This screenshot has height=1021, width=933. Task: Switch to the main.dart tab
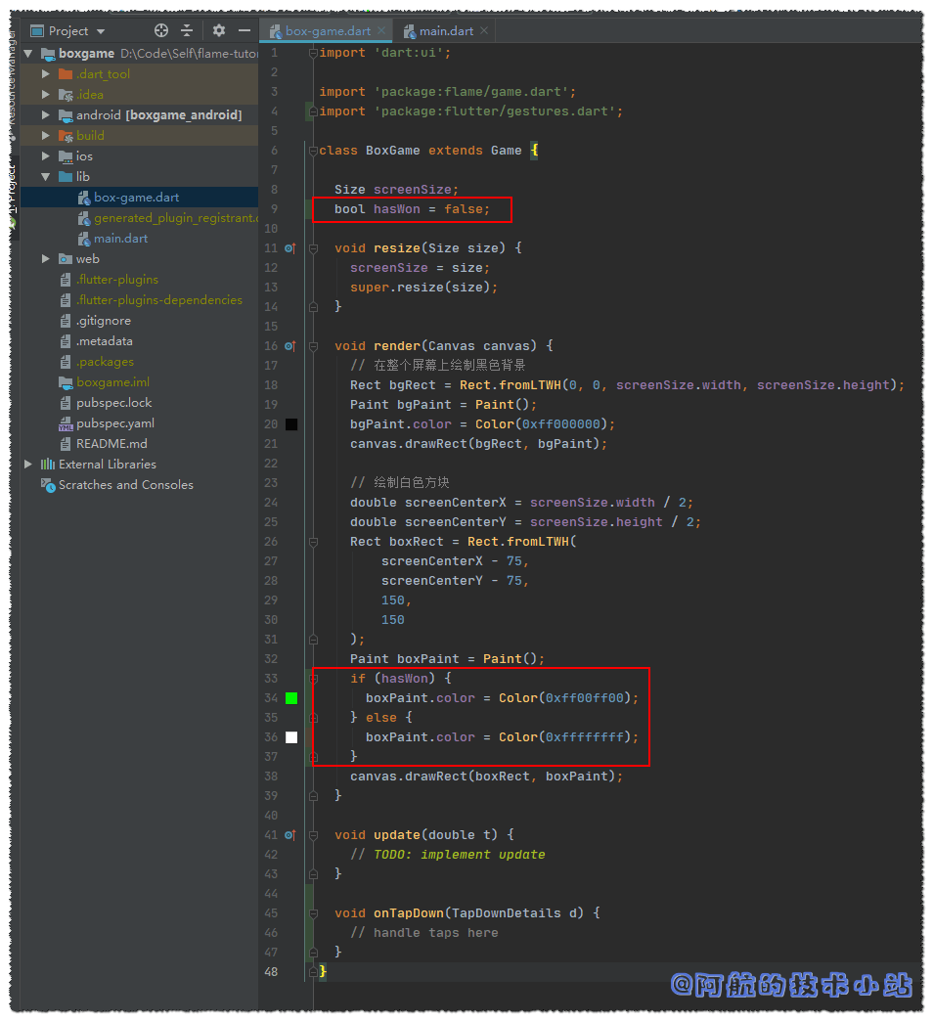pyautogui.click(x=446, y=31)
